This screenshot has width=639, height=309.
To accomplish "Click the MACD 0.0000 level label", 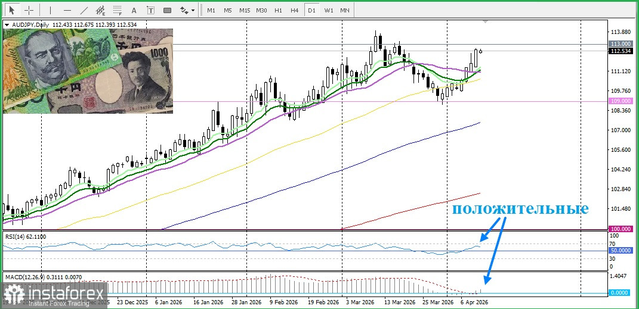I will 620,293.
